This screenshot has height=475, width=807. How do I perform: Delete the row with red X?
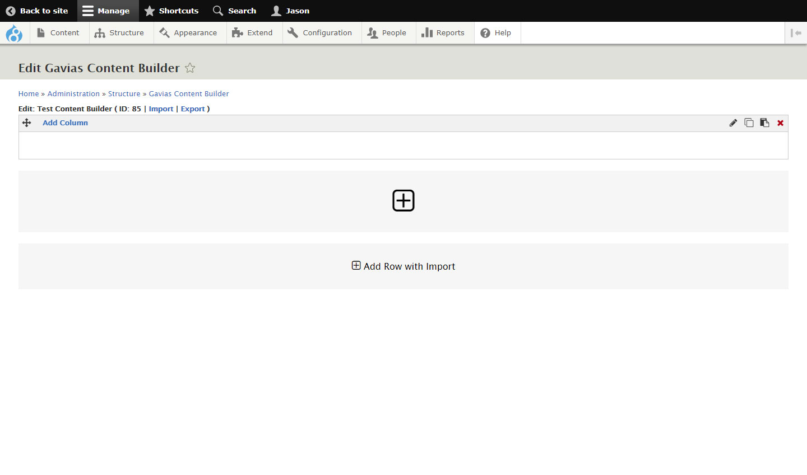coord(780,123)
